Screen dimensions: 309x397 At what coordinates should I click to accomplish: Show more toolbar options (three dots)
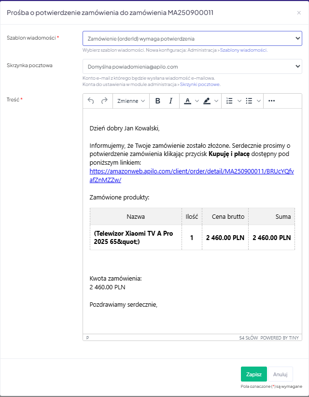[x=271, y=101]
